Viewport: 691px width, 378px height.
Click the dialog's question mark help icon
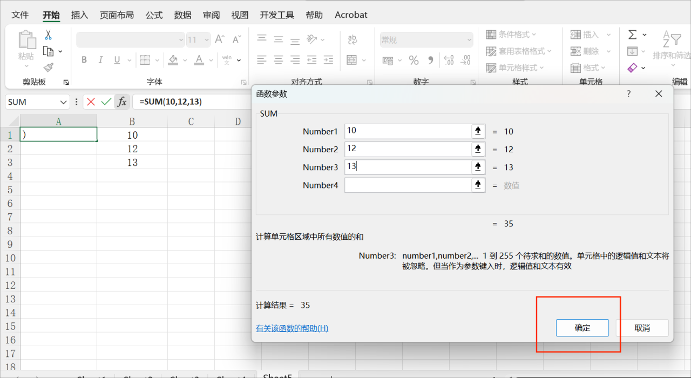[x=628, y=94]
